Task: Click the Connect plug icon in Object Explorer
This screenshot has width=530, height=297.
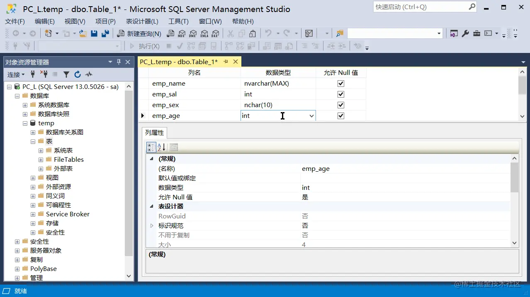Action: click(x=33, y=74)
